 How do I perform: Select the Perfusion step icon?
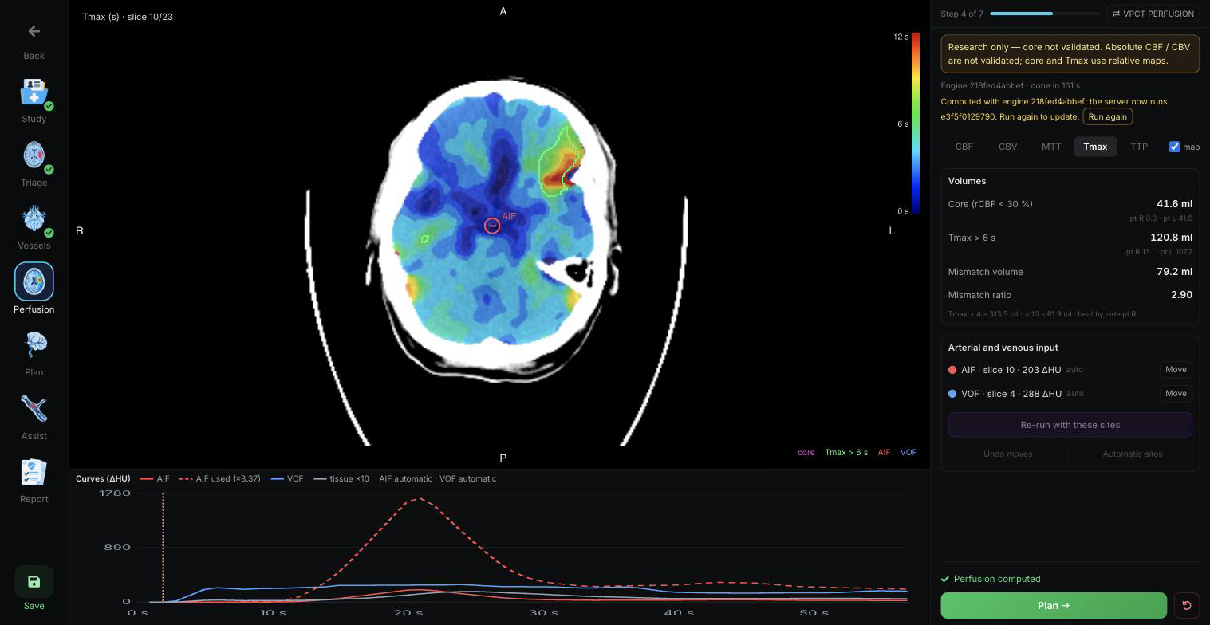(x=34, y=281)
